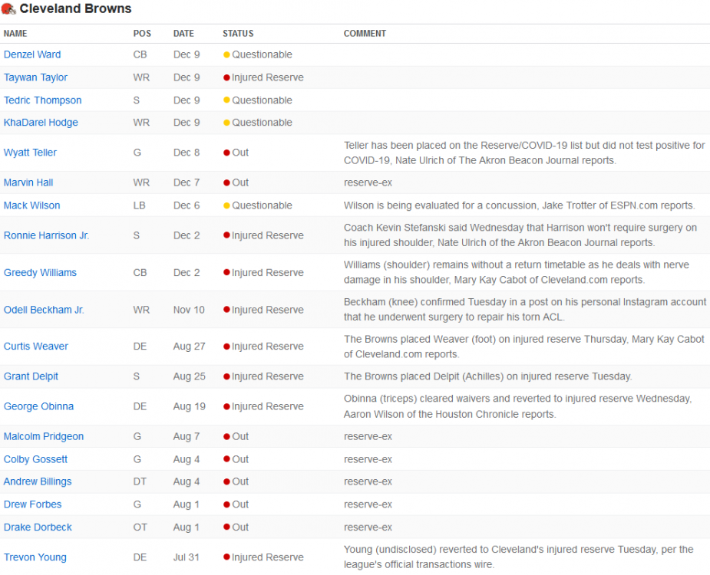Click the STATUS column header
The width and height of the screenshot is (710, 575).
point(238,34)
